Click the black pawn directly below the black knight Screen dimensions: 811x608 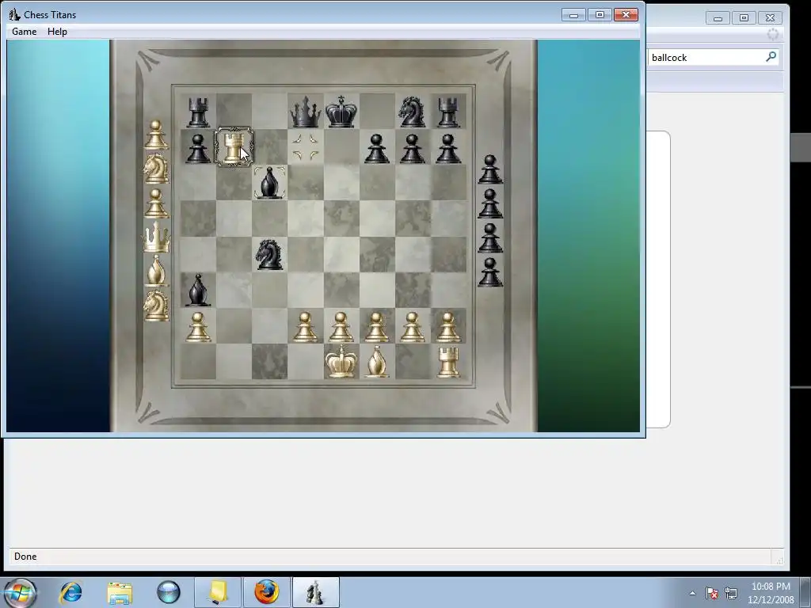pos(412,148)
